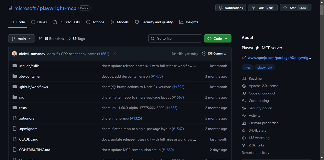Open the 558 Commits history
The image size is (324, 160).
click(214, 54)
